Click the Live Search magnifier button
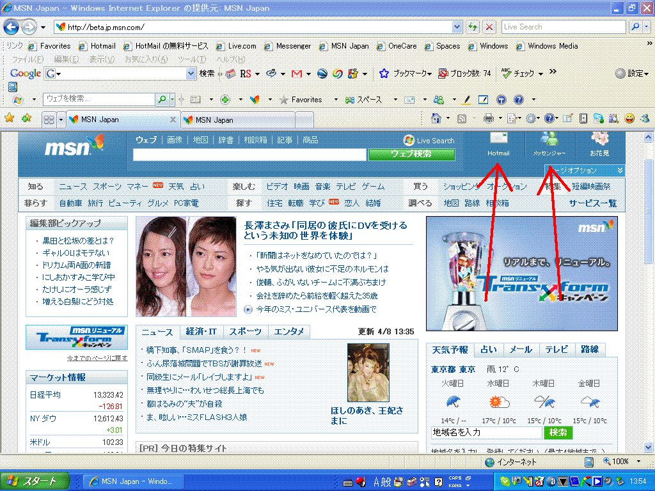The image size is (655, 491). click(x=635, y=27)
